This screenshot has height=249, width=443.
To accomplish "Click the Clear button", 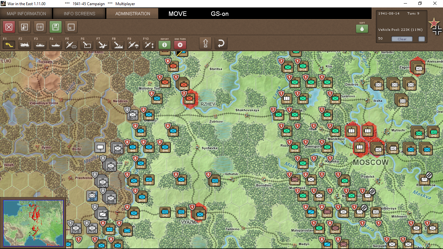I will 402,39.
